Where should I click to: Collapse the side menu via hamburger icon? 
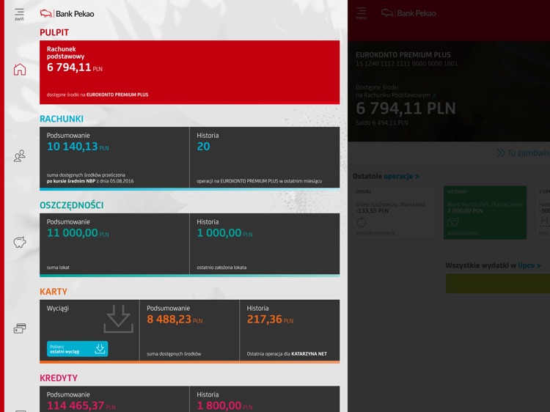pos(19,15)
